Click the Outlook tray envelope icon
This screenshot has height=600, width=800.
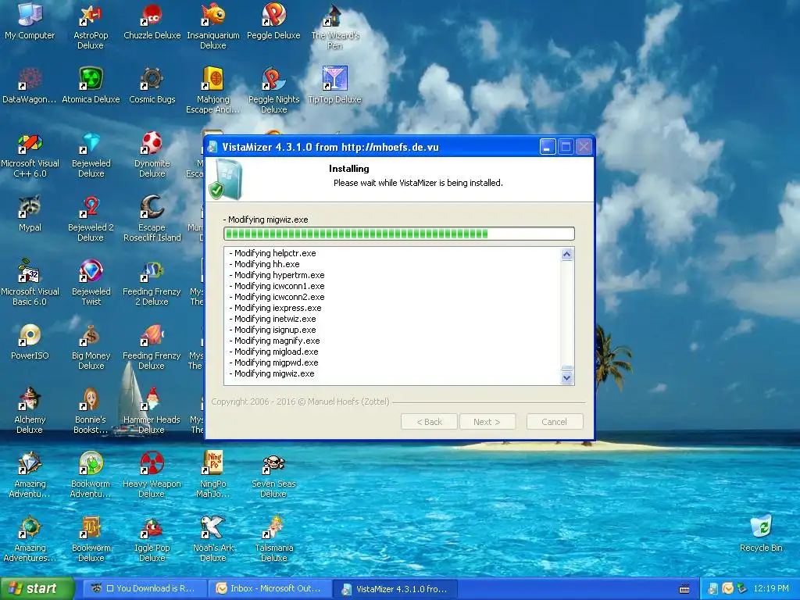click(727, 589)
